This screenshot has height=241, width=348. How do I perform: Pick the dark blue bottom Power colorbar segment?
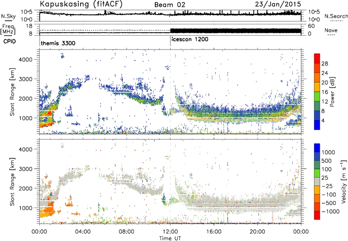pos(317,125)
